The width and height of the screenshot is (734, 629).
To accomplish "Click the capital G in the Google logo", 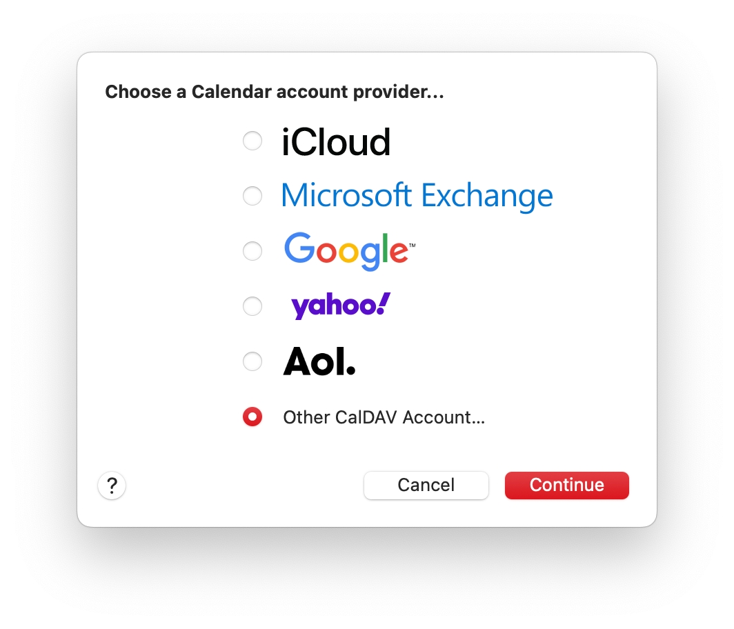I will tap(299, 248).
